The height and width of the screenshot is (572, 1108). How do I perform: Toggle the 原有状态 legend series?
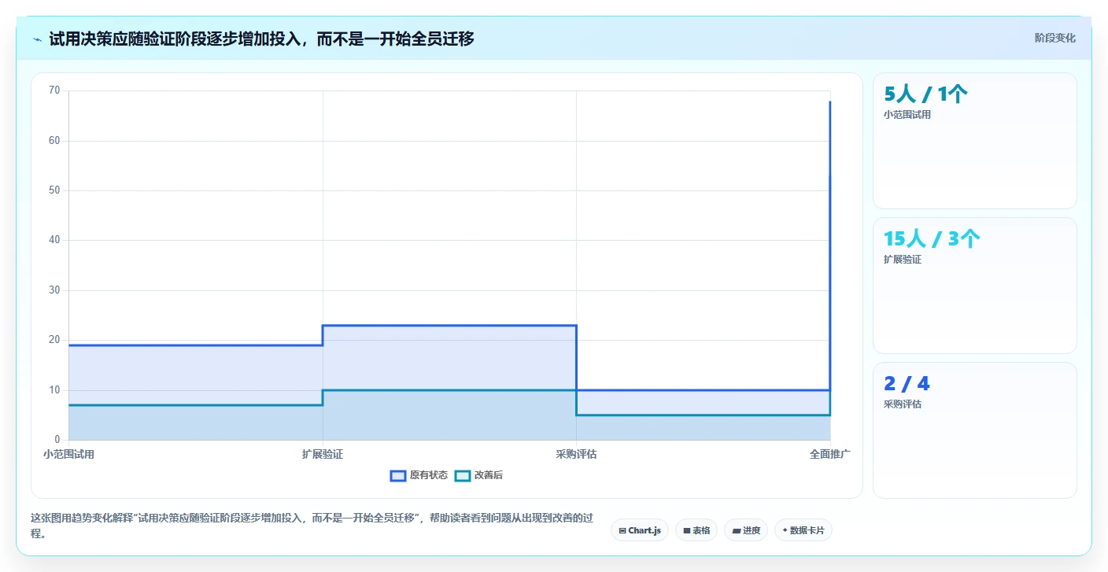click(x=419, y=475)
